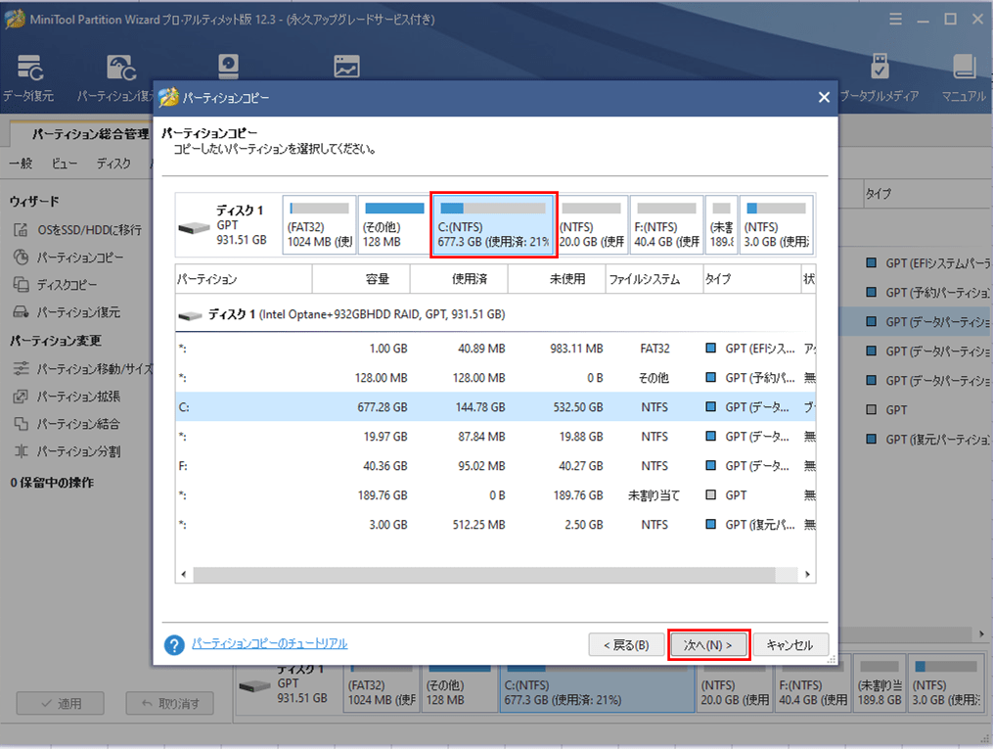The width and height of the screenshot is (993, 749).
Task: Launch the Space Analyzer toolbar icon
Action: pyautogui.click(x=346, y=67)
